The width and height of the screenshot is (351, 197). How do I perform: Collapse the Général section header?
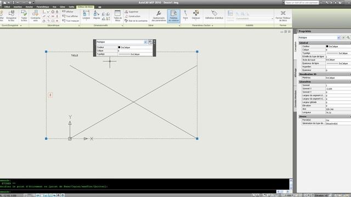coord(325,43)
